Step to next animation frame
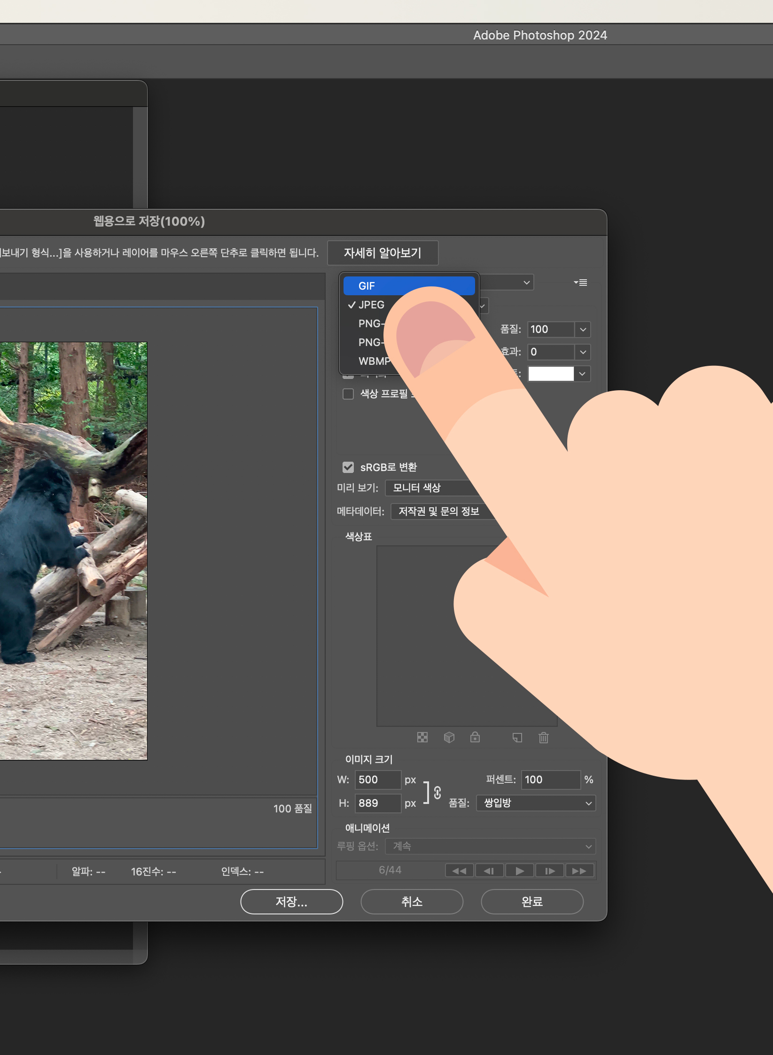 (549, 871)
